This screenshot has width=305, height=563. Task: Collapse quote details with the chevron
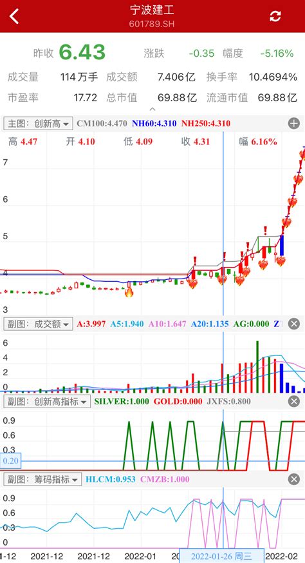point(152,109)
